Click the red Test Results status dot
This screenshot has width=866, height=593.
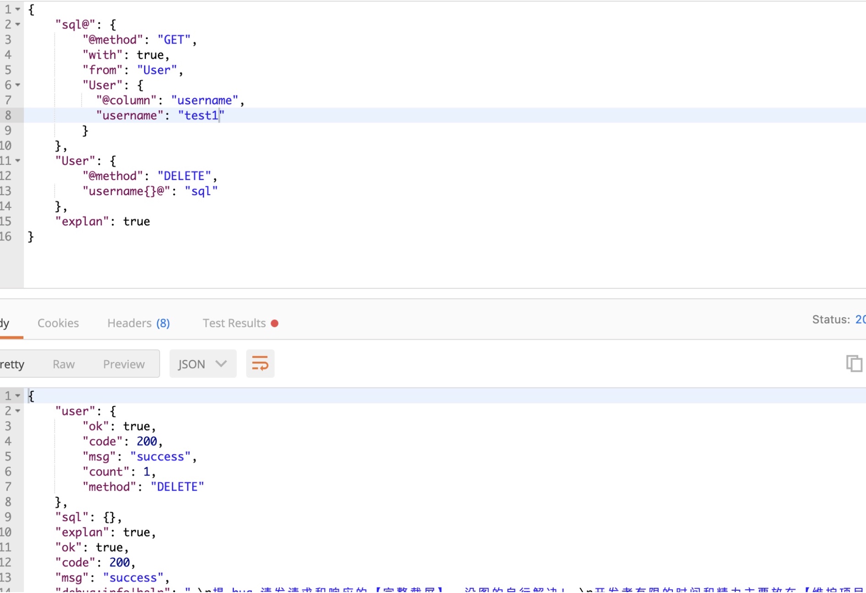(x=275, y=324)
